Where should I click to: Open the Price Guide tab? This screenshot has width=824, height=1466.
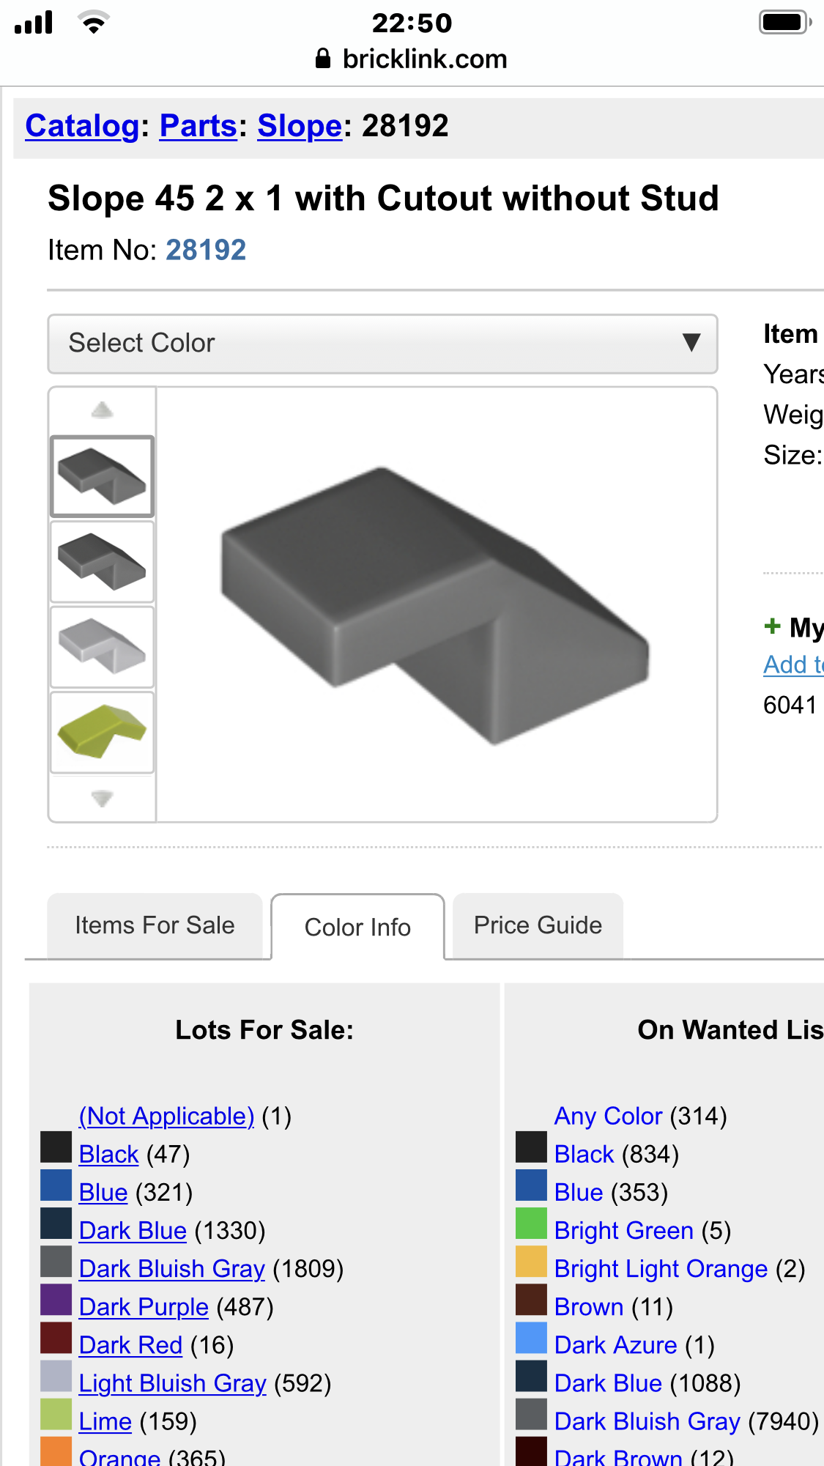538,925
